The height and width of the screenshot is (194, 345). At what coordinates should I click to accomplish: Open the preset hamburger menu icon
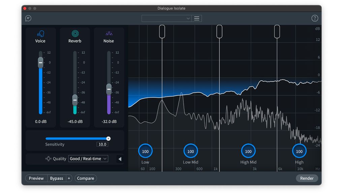click(197, 18)
